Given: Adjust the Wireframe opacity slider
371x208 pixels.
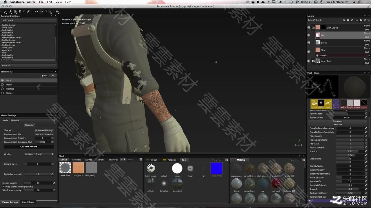Looking at the screenshot, I should pyautogui.click(x=38, y=190).
